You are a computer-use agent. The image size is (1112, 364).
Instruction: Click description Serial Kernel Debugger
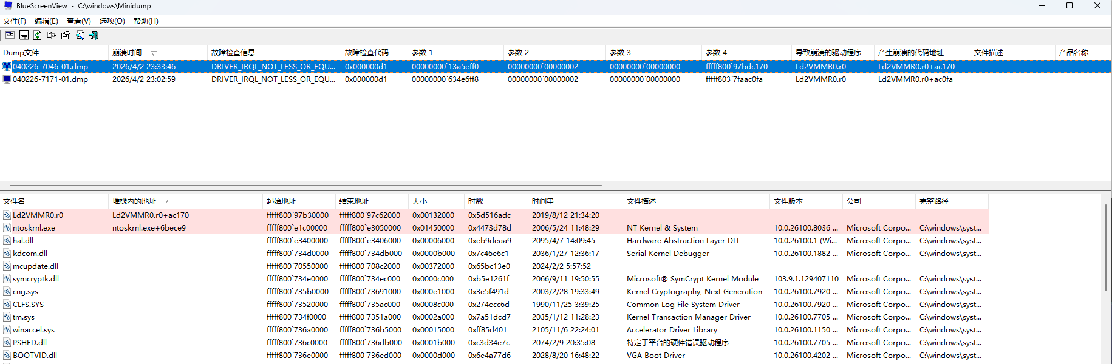click(x=668, y=254)
